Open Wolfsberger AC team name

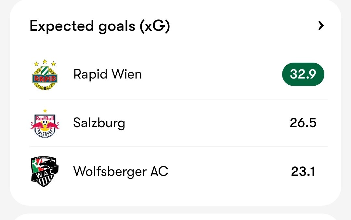pyautogui.click(x=121, y=171)
